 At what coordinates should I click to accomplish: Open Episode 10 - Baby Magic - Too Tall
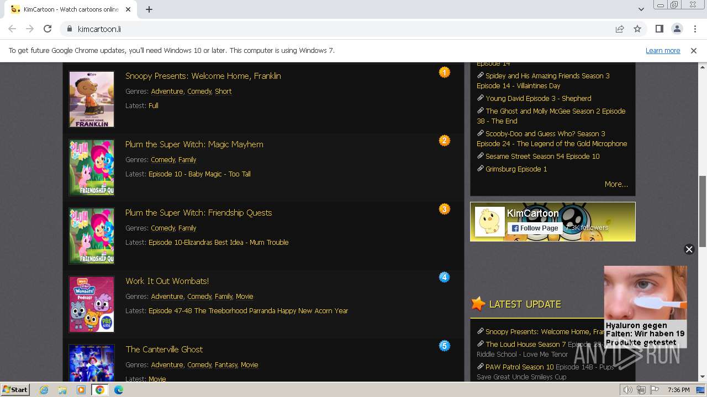(199, 174)
